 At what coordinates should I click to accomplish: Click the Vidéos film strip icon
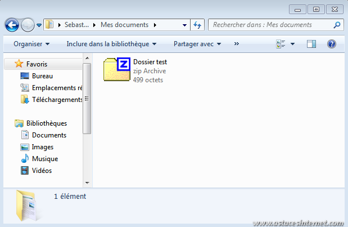click(x=25, y=171)
